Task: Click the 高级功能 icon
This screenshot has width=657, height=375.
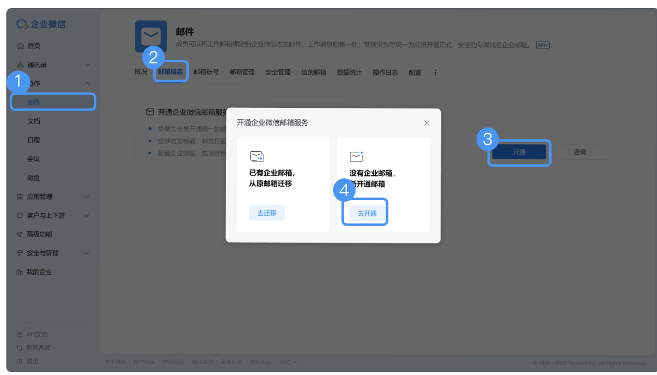Action: 20,234
